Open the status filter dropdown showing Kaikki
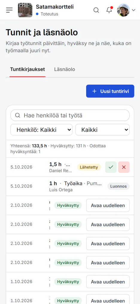Viewport: 140px width, 304px height. (x=103, y=130)
